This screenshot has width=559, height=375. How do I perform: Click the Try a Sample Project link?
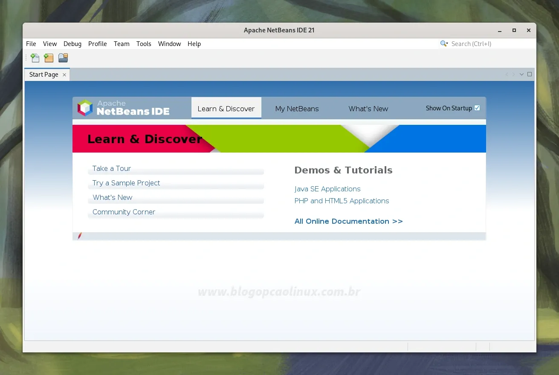tap(126, 183)
